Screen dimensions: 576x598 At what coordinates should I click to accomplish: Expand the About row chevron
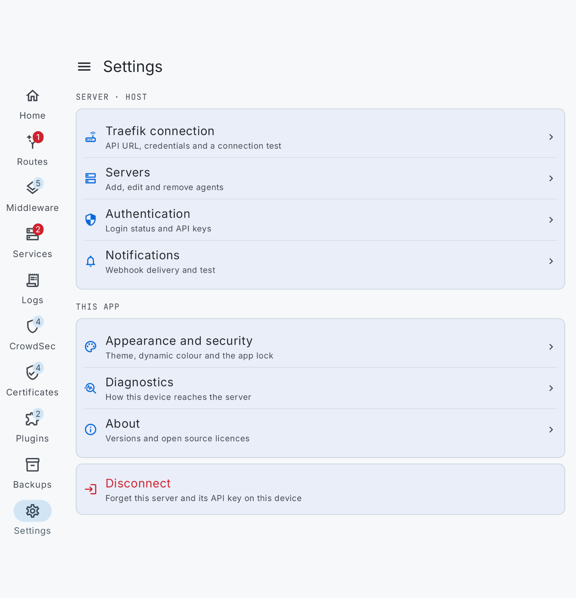click(x=551, y=429)
